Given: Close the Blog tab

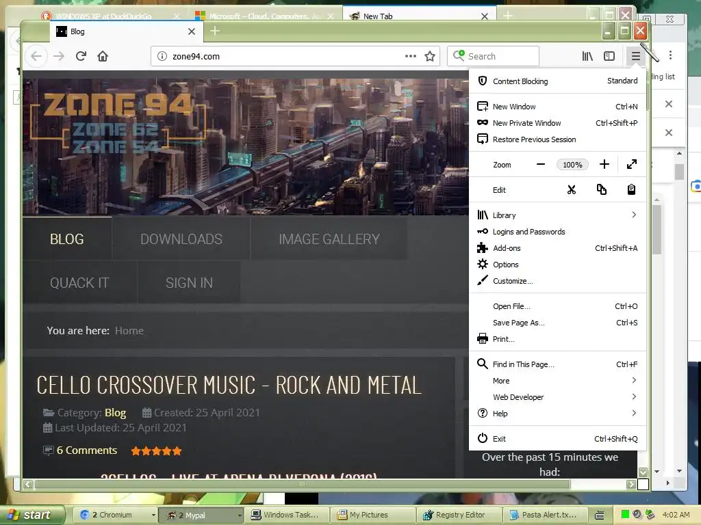Looking at the screenshot, I should pos(192,31).
